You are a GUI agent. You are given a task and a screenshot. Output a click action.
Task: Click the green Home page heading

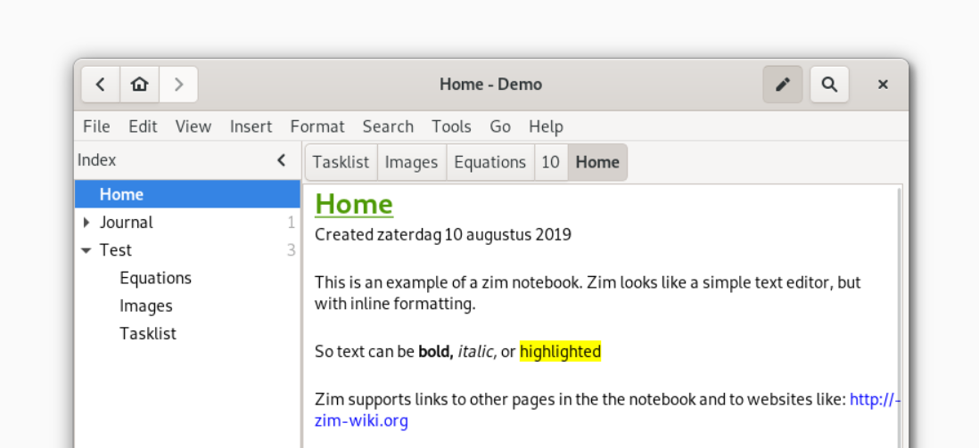point(354,204)
